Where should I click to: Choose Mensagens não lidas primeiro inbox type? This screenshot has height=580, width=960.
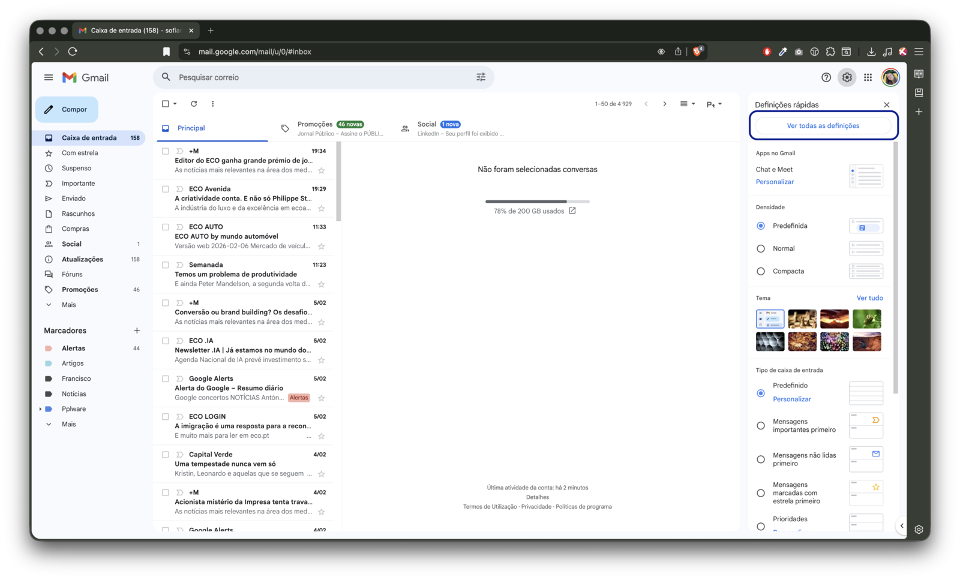(x=761, y=459)
